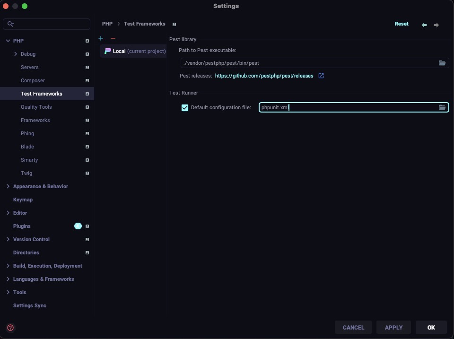The height and width of the screenshot is (339, 454).
Task: Click PHP in the breadcrumb
Action: (x=107, y=24)
